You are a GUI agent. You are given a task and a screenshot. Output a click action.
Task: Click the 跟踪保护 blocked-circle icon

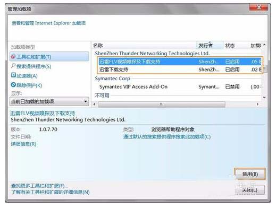pyautogui.click(x=13, y=85)
